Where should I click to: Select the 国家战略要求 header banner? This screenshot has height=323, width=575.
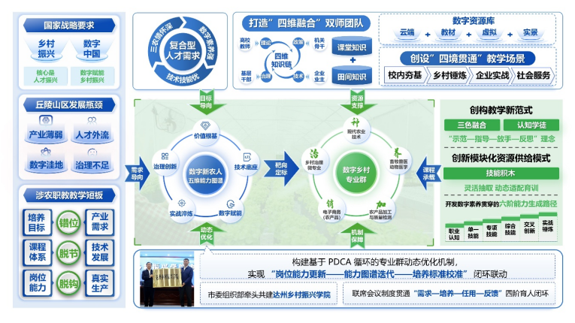(68, 24)
